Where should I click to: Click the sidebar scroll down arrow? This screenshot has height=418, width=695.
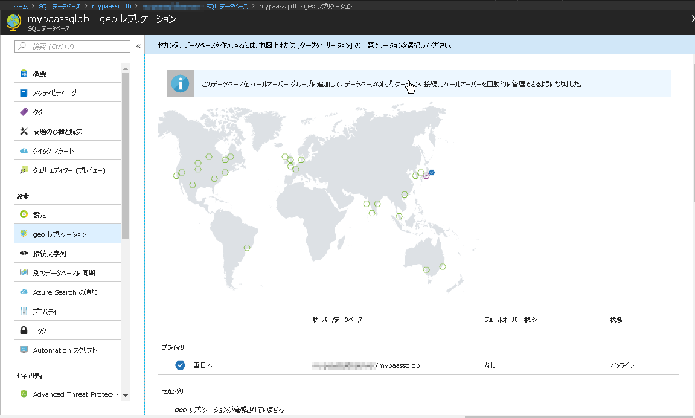tap(126, 395)
